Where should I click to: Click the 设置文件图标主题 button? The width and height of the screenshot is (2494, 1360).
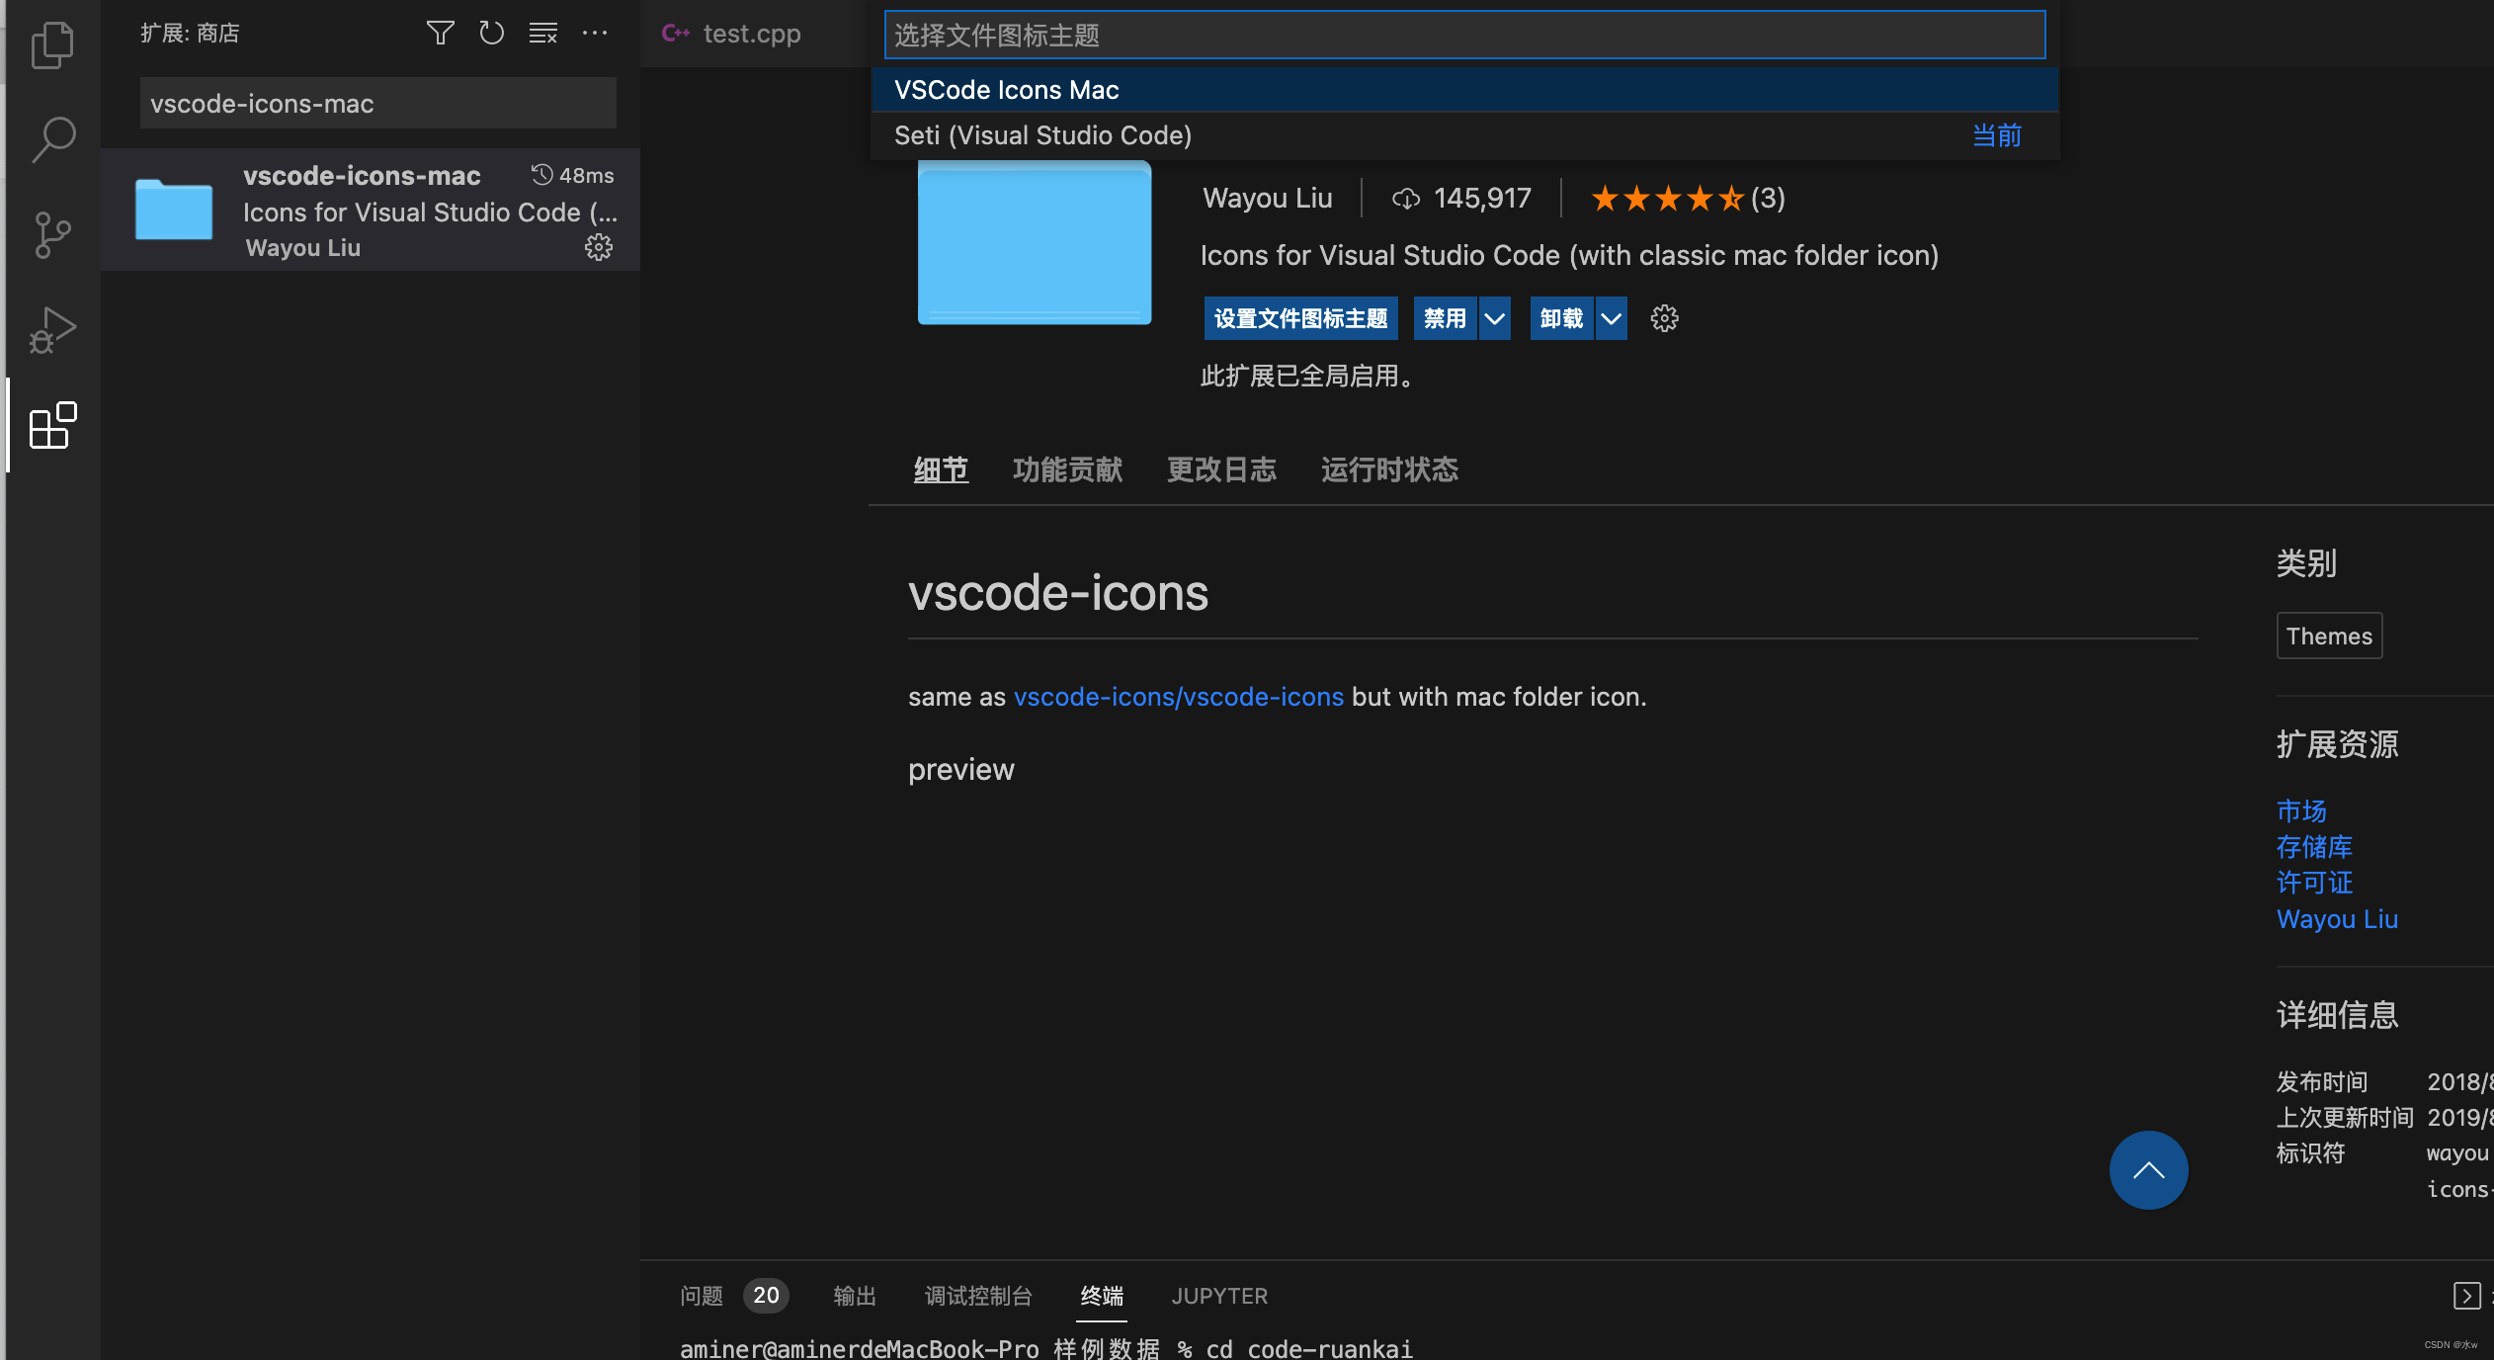pos(1300,317)
